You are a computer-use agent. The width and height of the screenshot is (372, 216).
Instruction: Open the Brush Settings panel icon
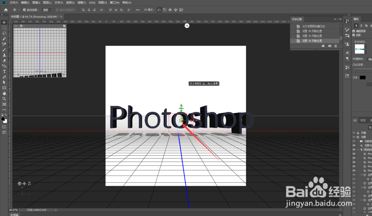[x=347, y=30]
